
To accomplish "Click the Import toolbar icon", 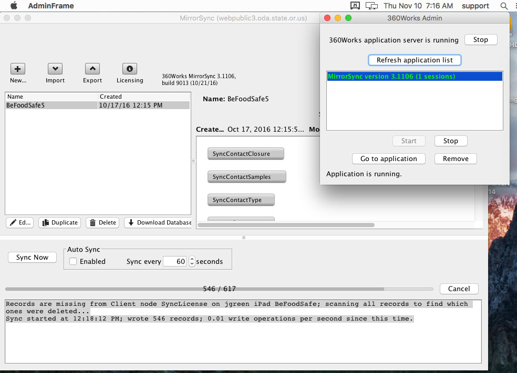I will tap(55, 69).
